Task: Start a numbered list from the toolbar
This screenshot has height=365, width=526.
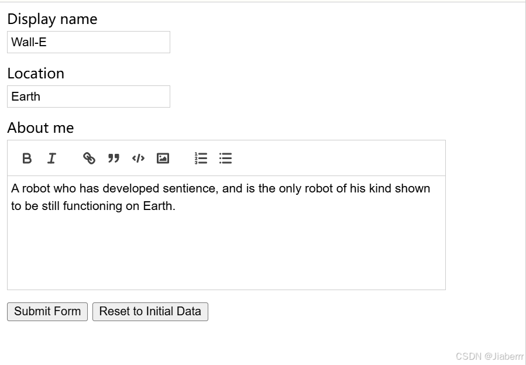Action: [x=201, y=159]
